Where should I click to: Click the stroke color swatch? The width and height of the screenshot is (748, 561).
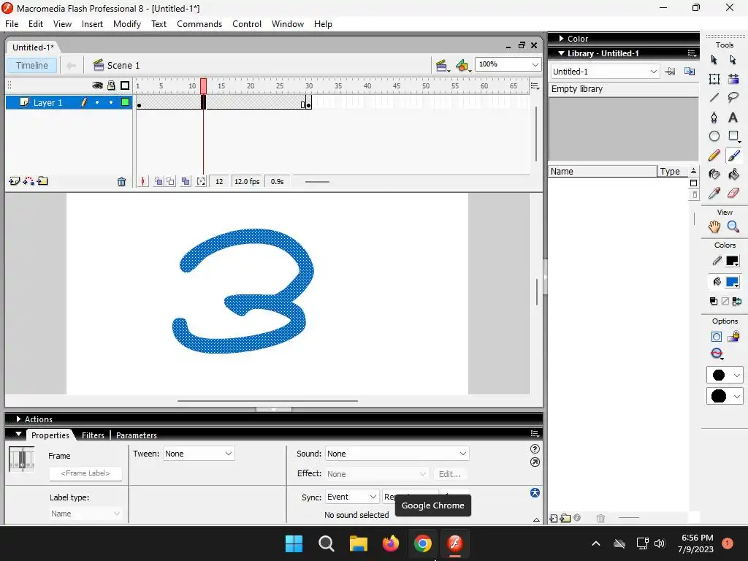[x=732, y=261]
